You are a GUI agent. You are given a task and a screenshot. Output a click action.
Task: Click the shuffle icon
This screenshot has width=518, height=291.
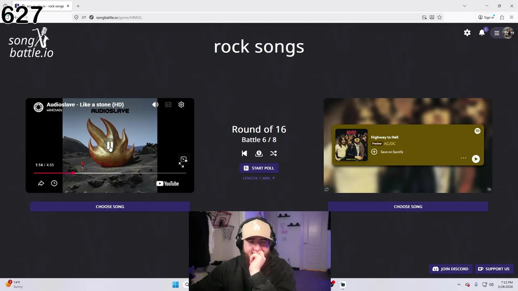pos(274,154)
